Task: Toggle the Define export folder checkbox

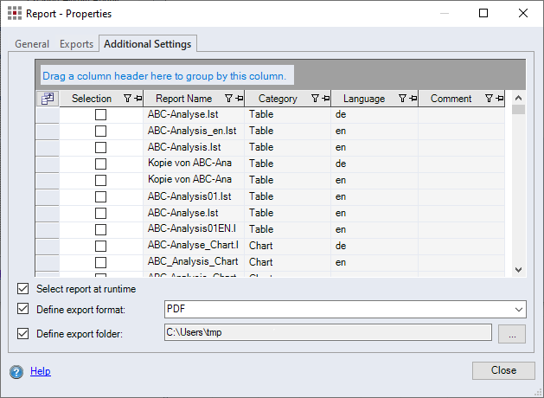Action: point(22,333)
